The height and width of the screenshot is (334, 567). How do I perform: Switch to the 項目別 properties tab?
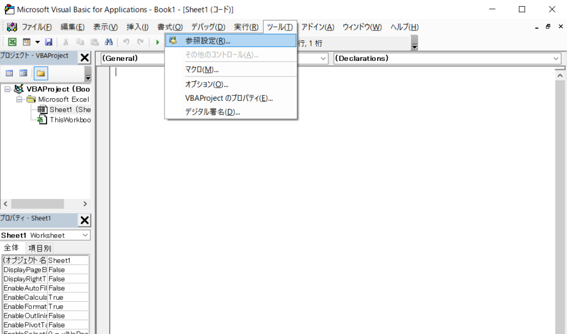pyautogui.click(x=39, y=248)
